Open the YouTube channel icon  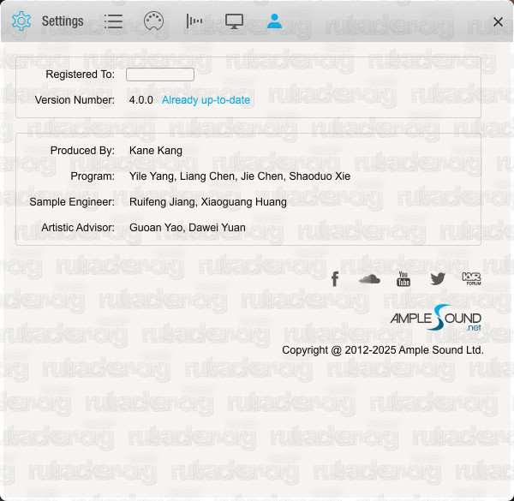click(403, 279)
